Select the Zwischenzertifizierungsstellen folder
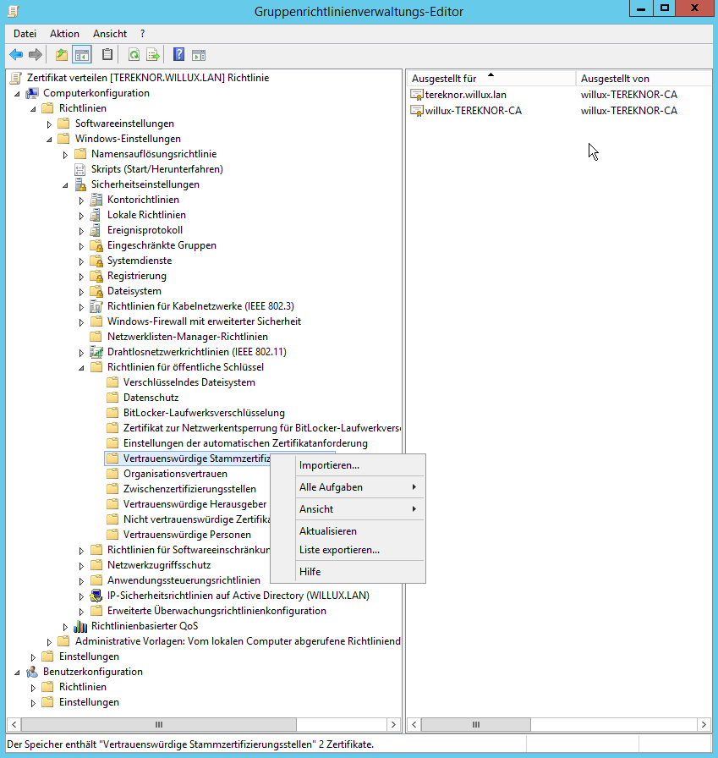The width and height of the screenshot is (718, 758). 189,489
